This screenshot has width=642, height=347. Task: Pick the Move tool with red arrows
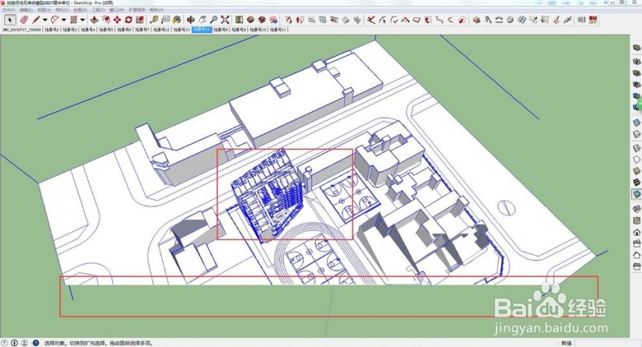(x=117, y=19)
